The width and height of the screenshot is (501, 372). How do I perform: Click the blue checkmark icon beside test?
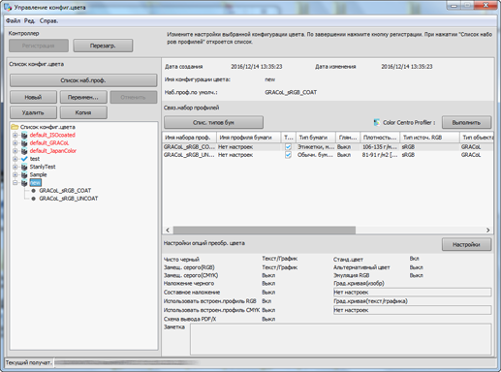[24, 159]
